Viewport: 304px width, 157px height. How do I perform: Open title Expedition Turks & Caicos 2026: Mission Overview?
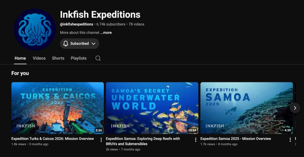tap(53, 139)
